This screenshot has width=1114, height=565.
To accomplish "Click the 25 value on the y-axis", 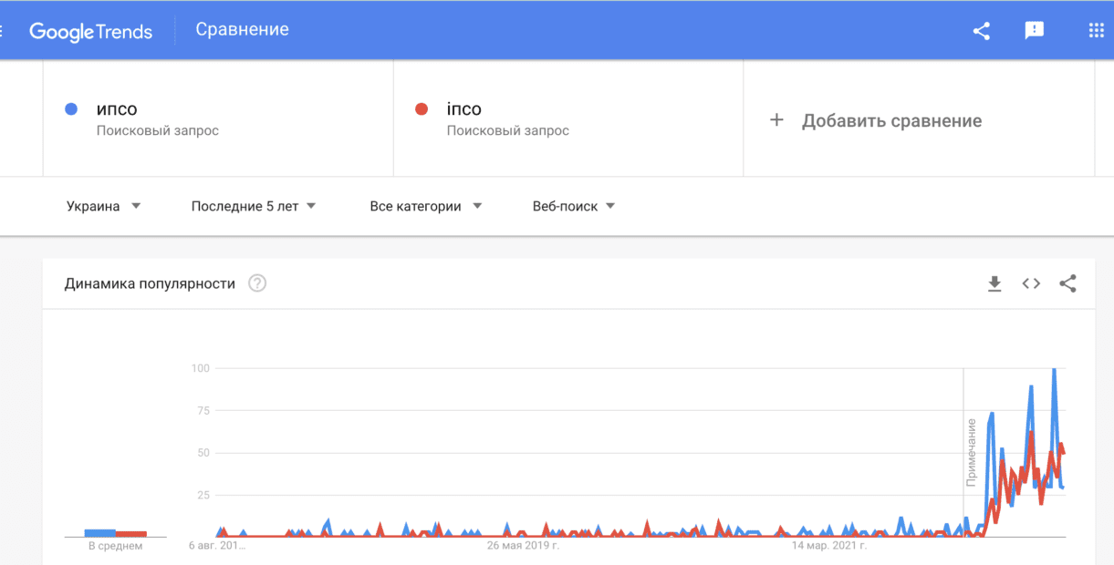I will [x=203, y=495].
